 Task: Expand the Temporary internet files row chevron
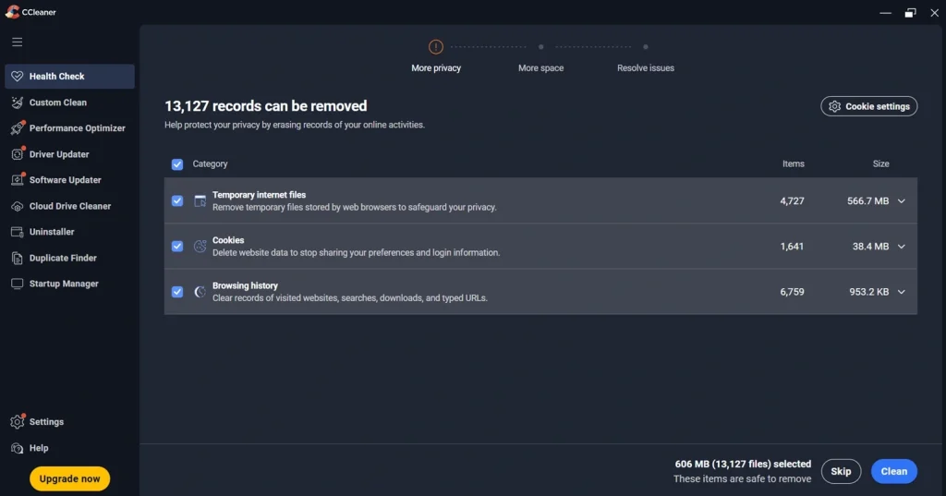coord(902,201)
